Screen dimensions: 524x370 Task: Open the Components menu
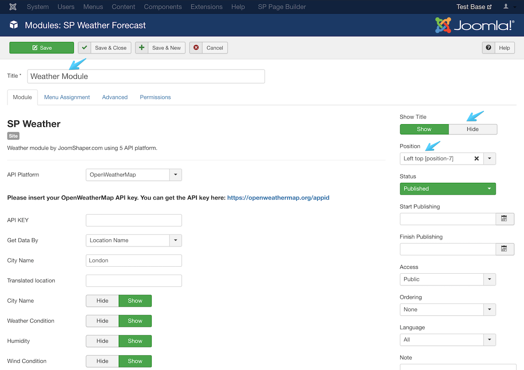pos(163,7)
